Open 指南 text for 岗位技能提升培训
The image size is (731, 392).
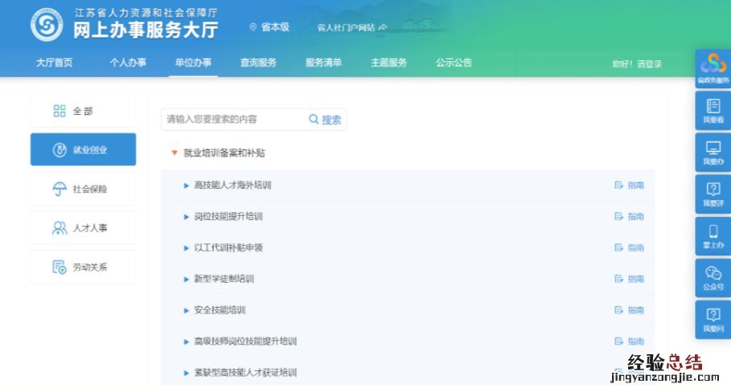tap(636, 217)
